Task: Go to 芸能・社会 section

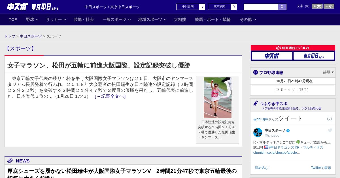Action: pos(84,19)
